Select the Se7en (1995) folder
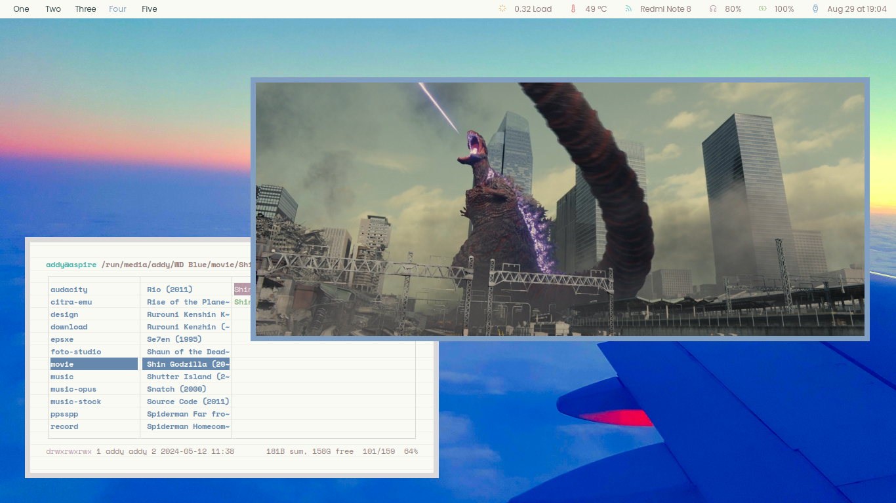The width and height of the screenshot is (896, 503). [174, 339]
